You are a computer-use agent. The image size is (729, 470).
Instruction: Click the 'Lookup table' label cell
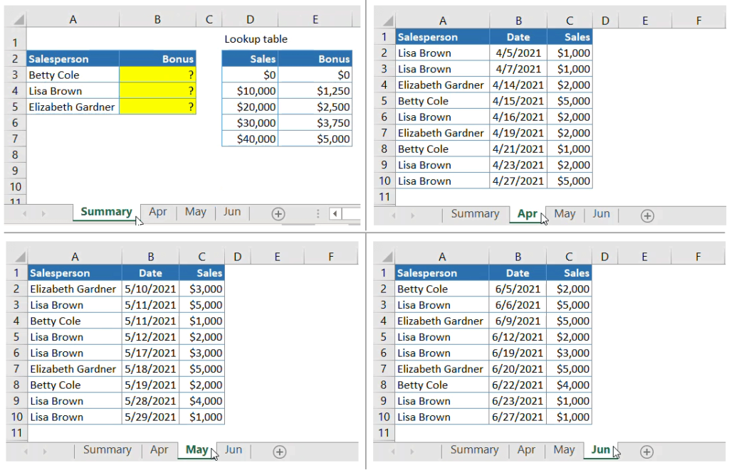click(256, 39)
